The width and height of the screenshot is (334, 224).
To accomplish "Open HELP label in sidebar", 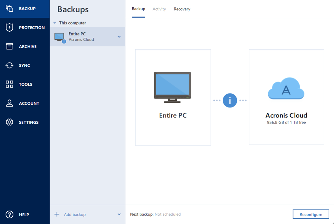I will 24,215.
